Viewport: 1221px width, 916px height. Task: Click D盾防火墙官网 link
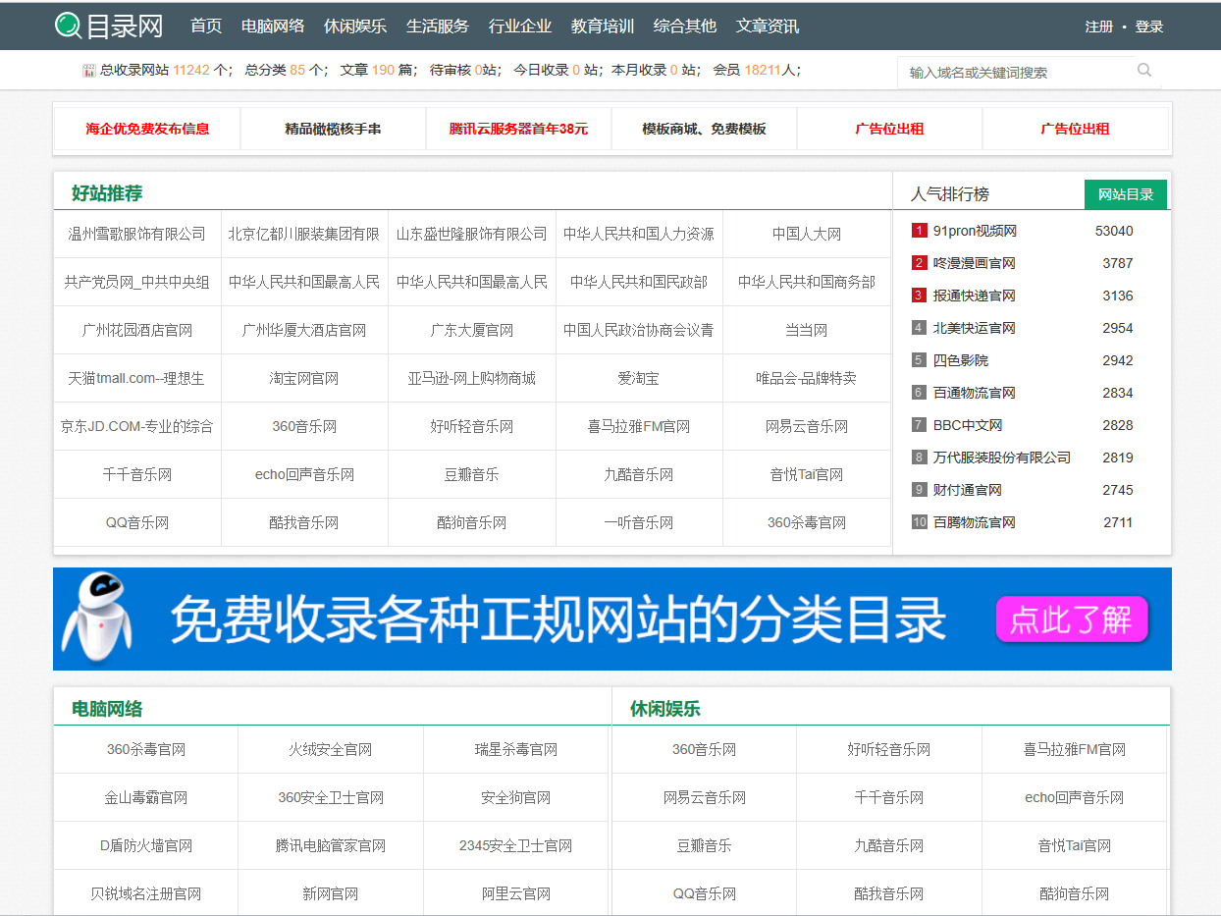pyautogui.click(x=146, y=845)
